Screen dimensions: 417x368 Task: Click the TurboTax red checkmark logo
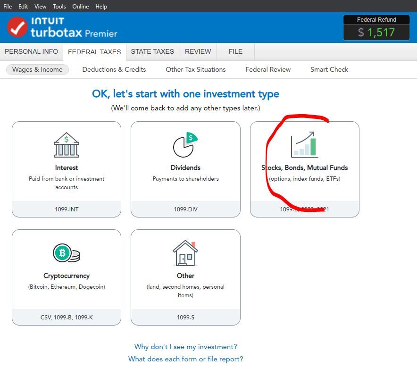click(x=17, y=27)
